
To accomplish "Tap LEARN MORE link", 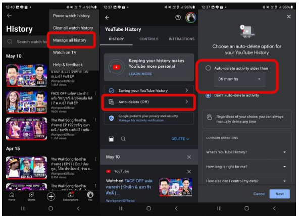I will 140,74.
